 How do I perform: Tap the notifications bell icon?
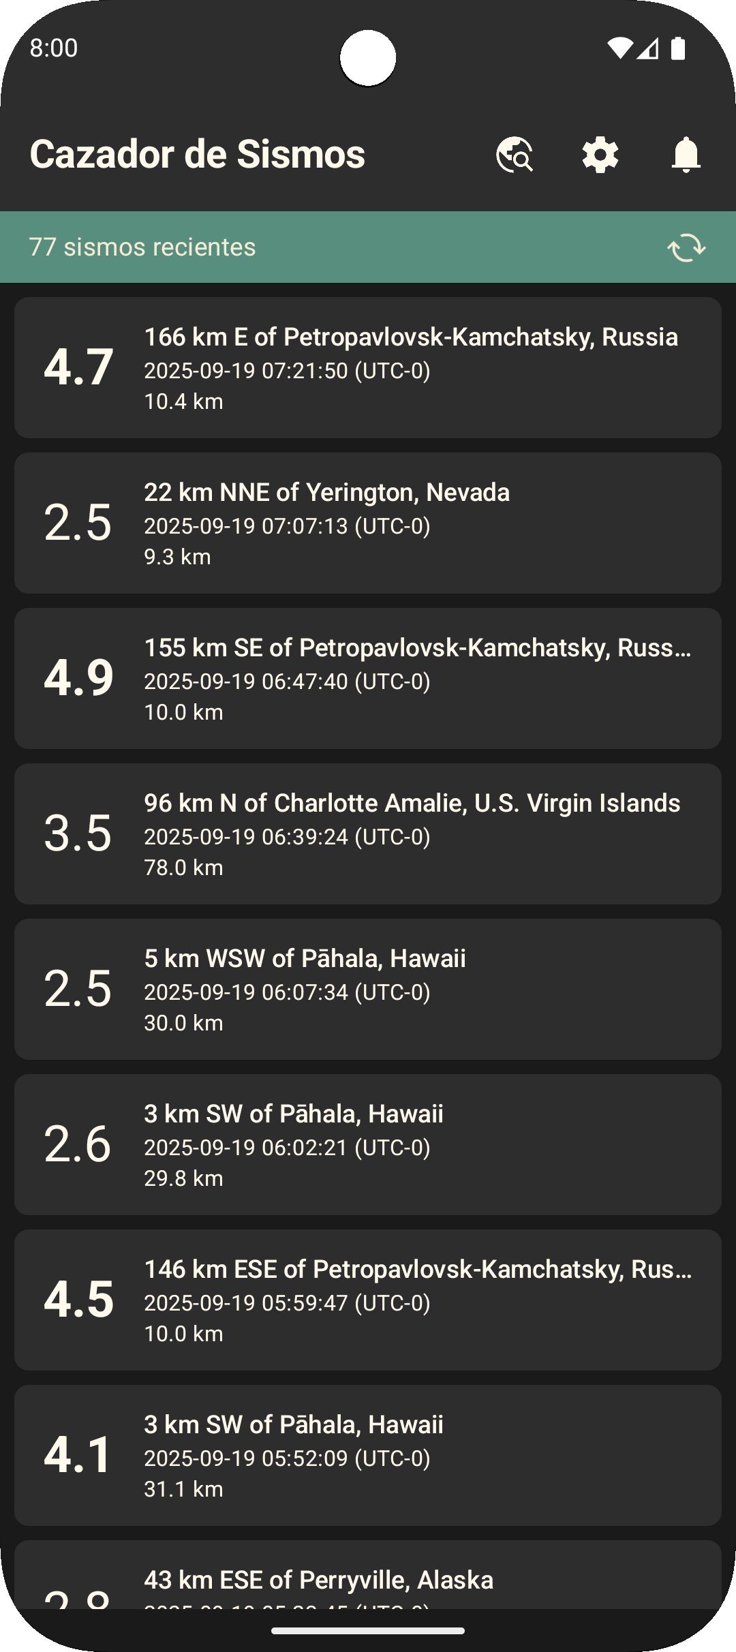(686, 155)
